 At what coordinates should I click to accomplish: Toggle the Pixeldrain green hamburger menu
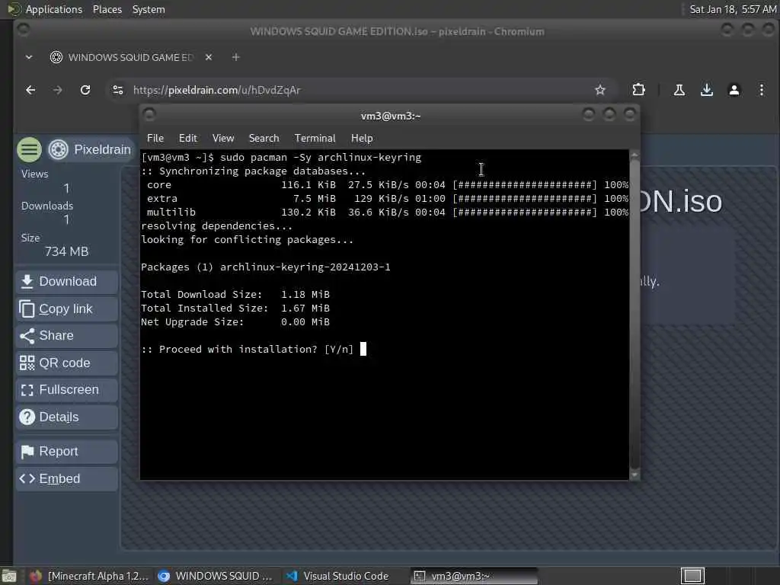(30, 149)
